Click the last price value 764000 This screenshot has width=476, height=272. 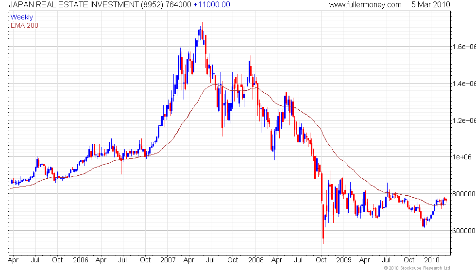[x=179, y=4]
